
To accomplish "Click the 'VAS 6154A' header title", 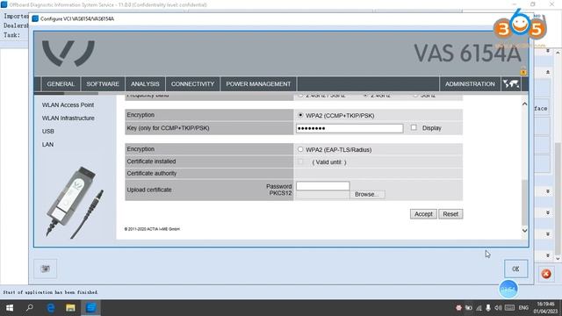I will [467, 54].
